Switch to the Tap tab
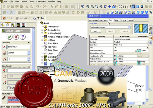 click(x=116, y=20)
